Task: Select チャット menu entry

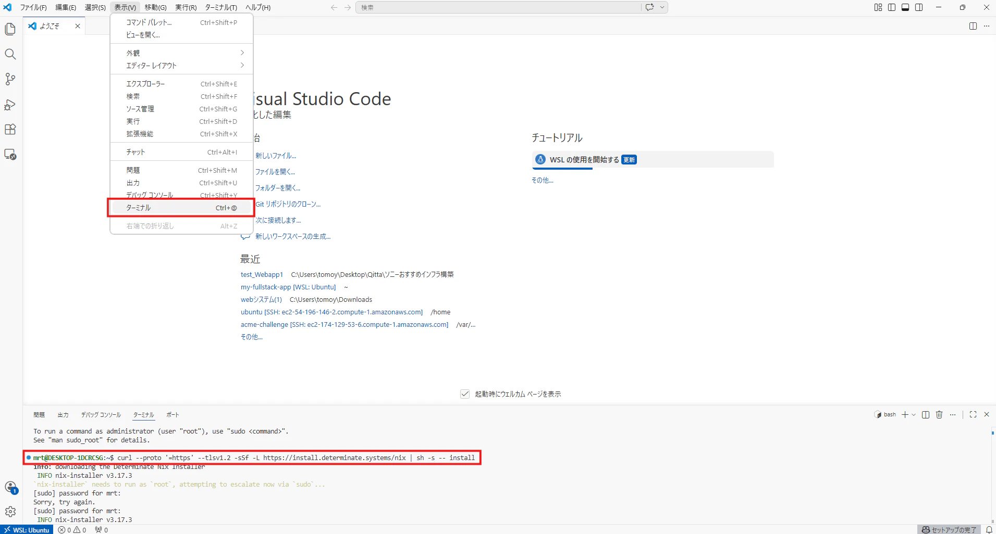Action: coord(181,152)
